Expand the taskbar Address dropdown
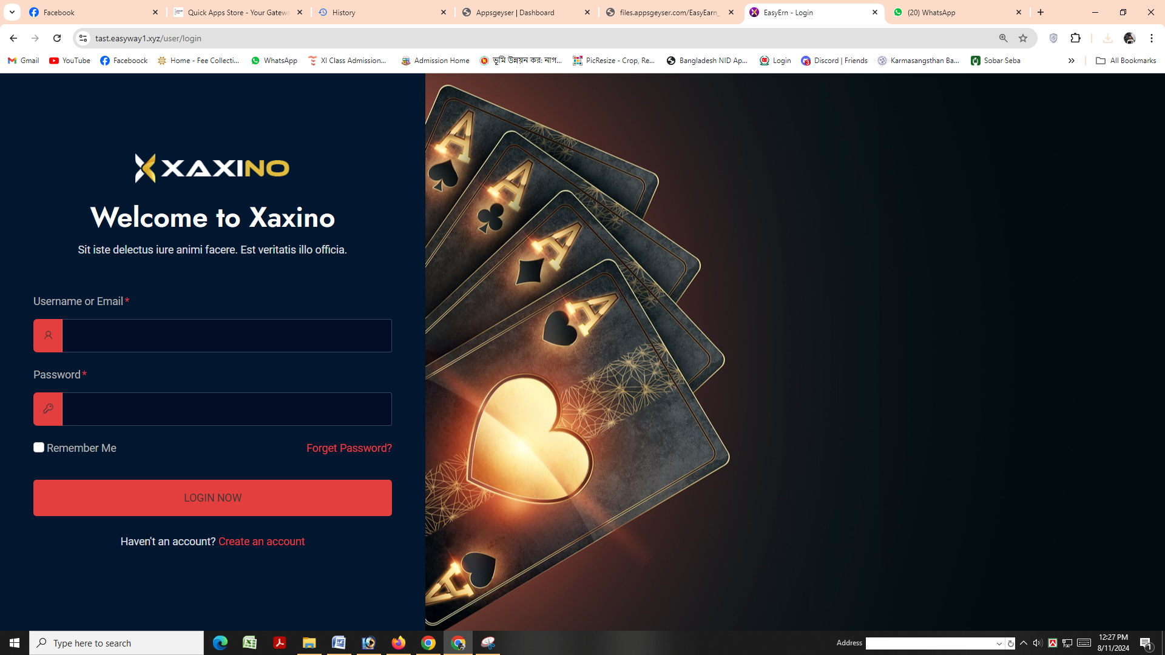 tap(999, 643)
